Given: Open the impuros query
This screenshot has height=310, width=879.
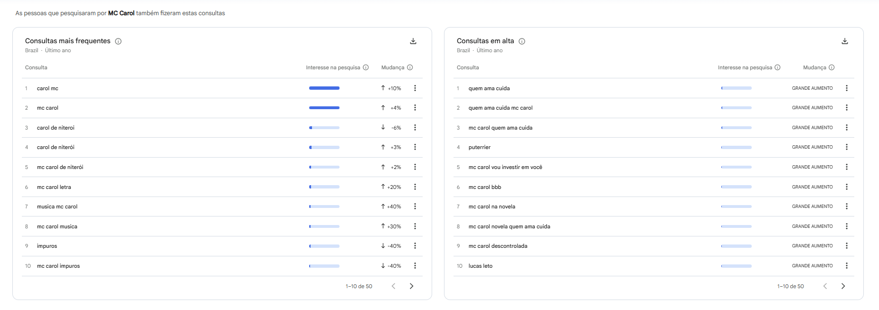Looking at the screenshot, I should point(47,246).
